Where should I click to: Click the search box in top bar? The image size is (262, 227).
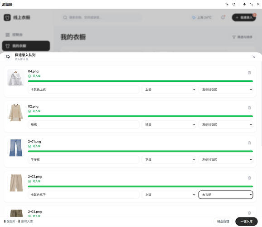pyautogui.click(x=102, y=17)
